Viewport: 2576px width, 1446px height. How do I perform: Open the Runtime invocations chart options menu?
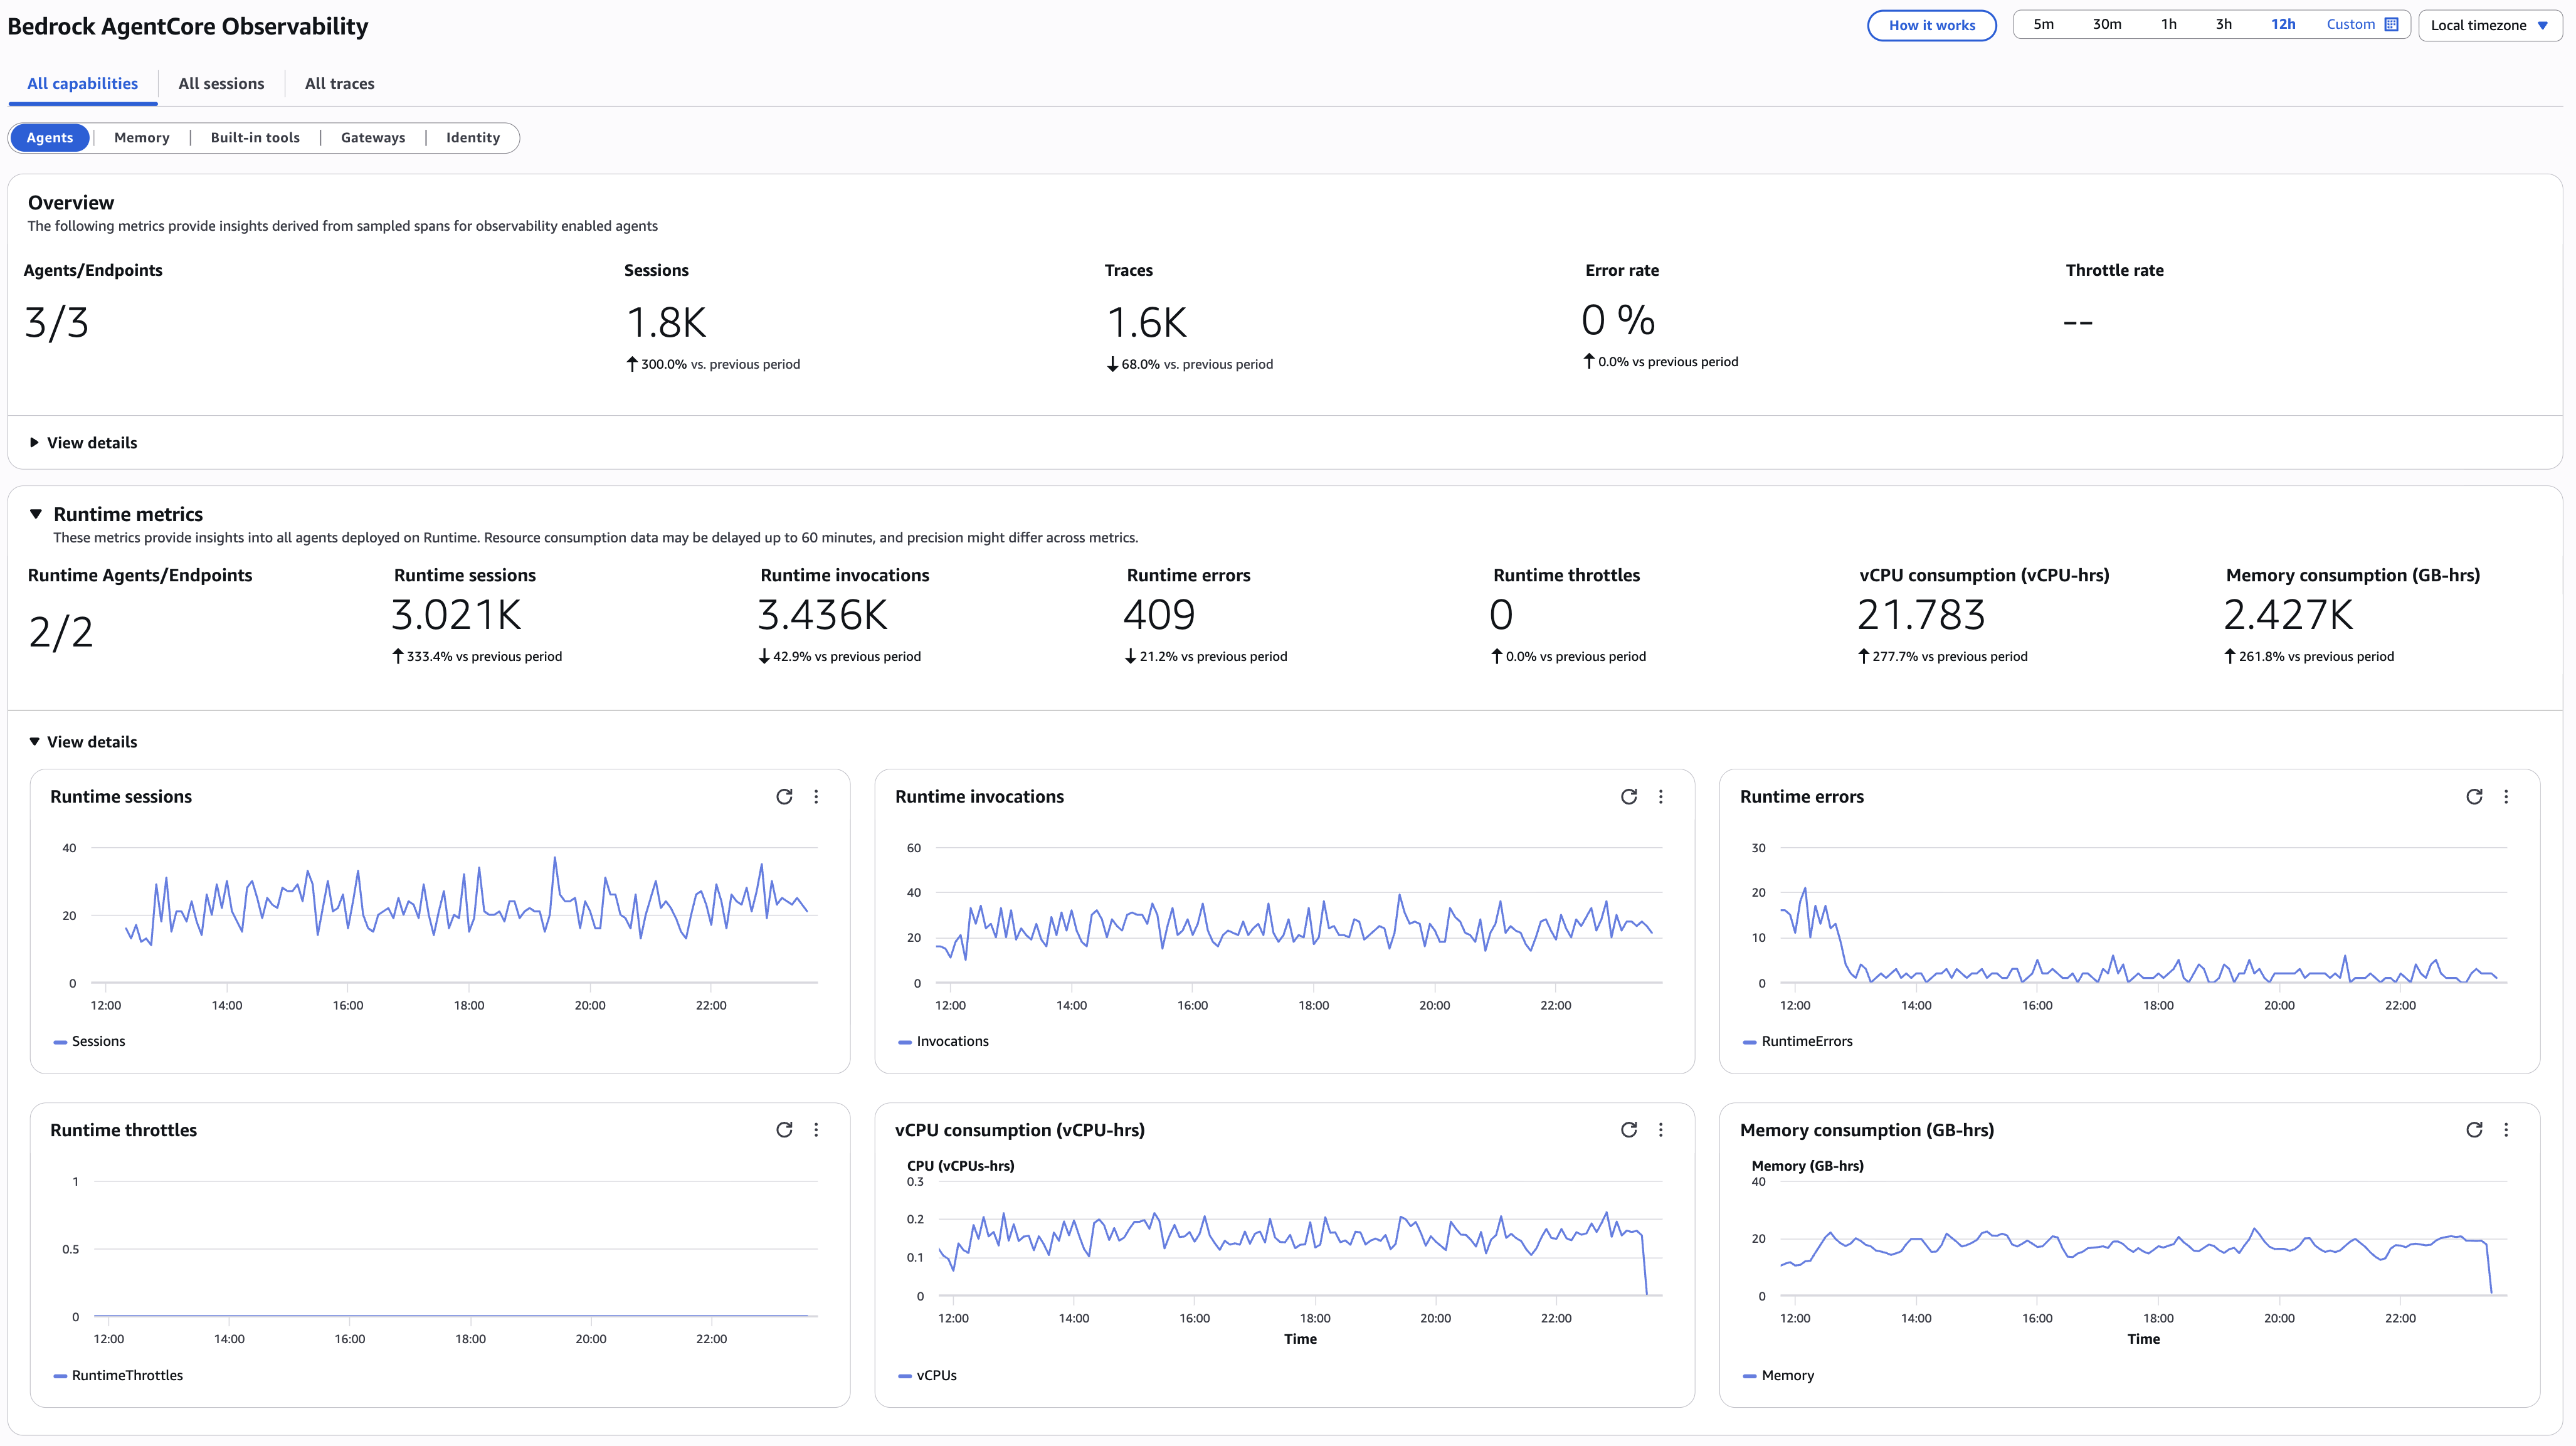(1661, 796)
